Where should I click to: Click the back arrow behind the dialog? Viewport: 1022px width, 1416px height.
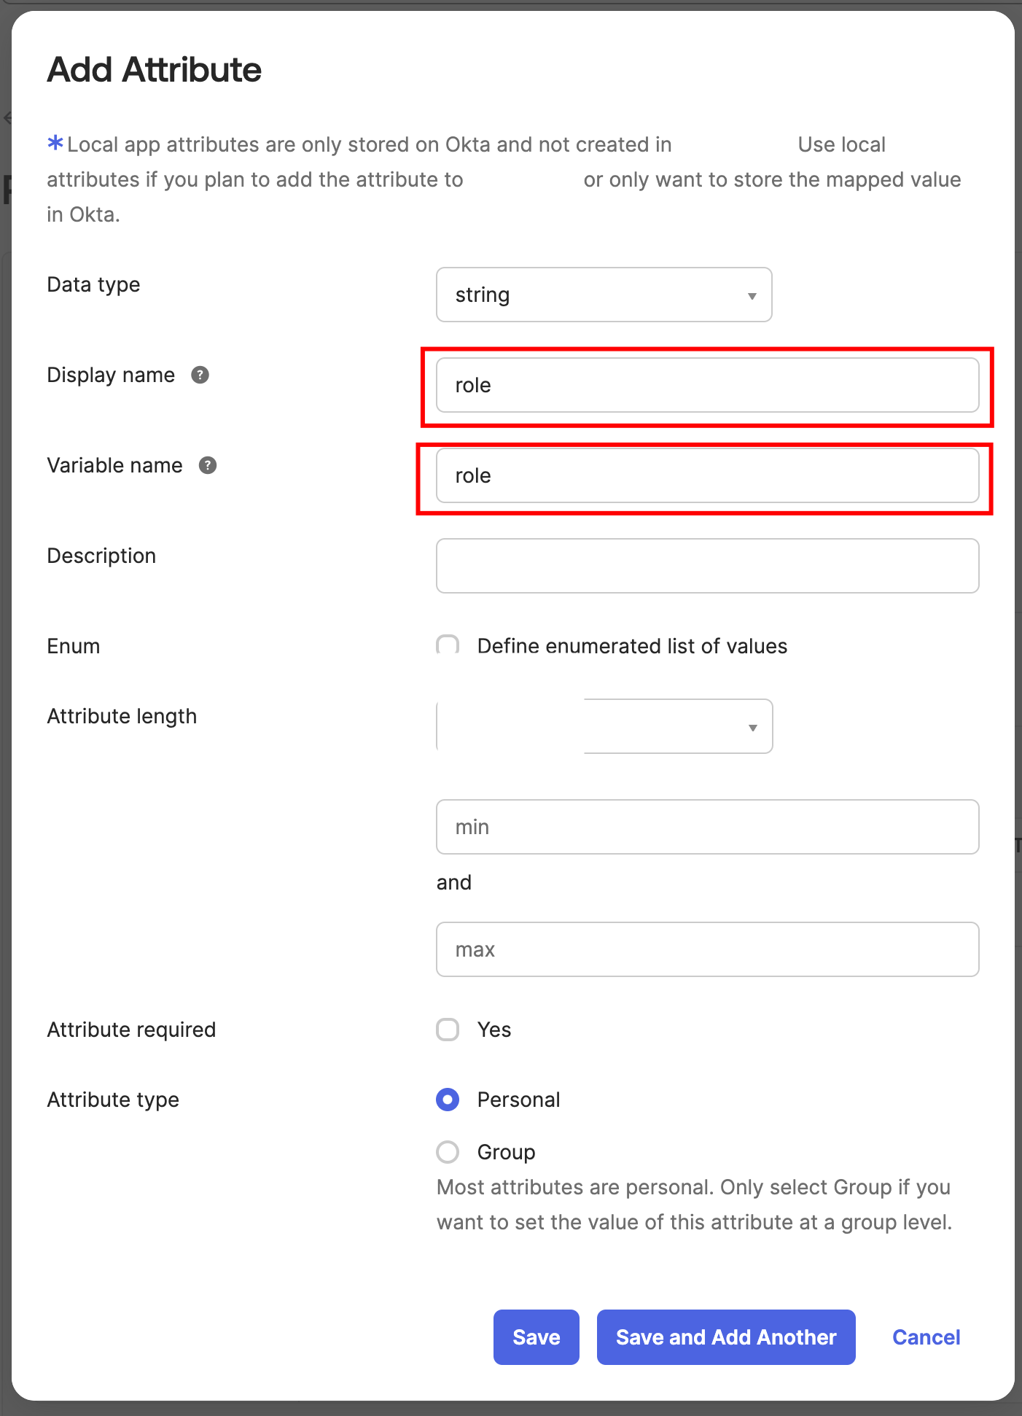pos(7,117)
